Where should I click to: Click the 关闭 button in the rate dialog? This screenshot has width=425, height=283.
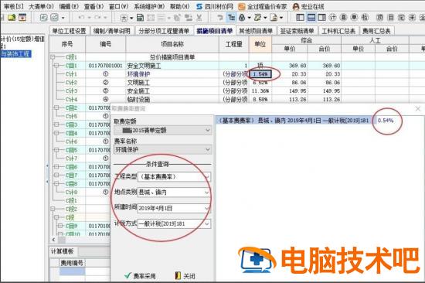(185, 276)
